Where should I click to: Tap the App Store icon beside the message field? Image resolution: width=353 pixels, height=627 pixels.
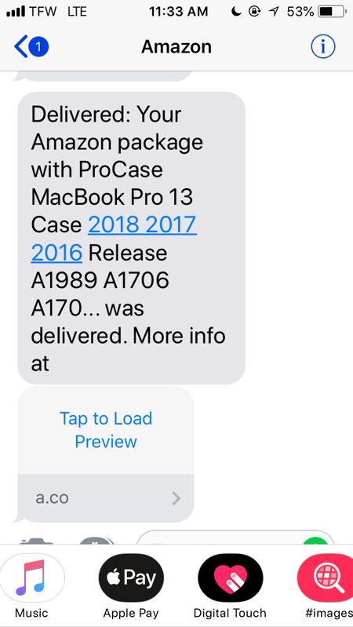(97, 541)
